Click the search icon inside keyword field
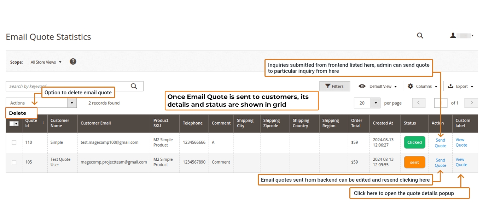Viewport: 483px width, 212px height. pyautogui.click(x=134, y=86)
